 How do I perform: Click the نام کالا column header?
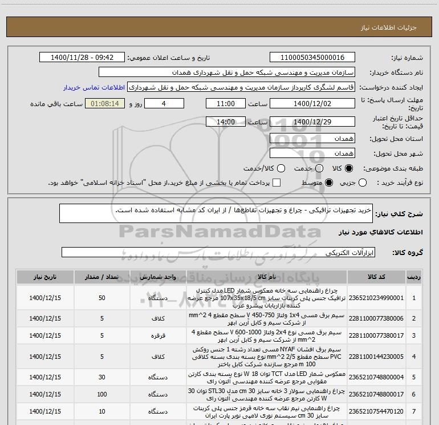(267, 277)
